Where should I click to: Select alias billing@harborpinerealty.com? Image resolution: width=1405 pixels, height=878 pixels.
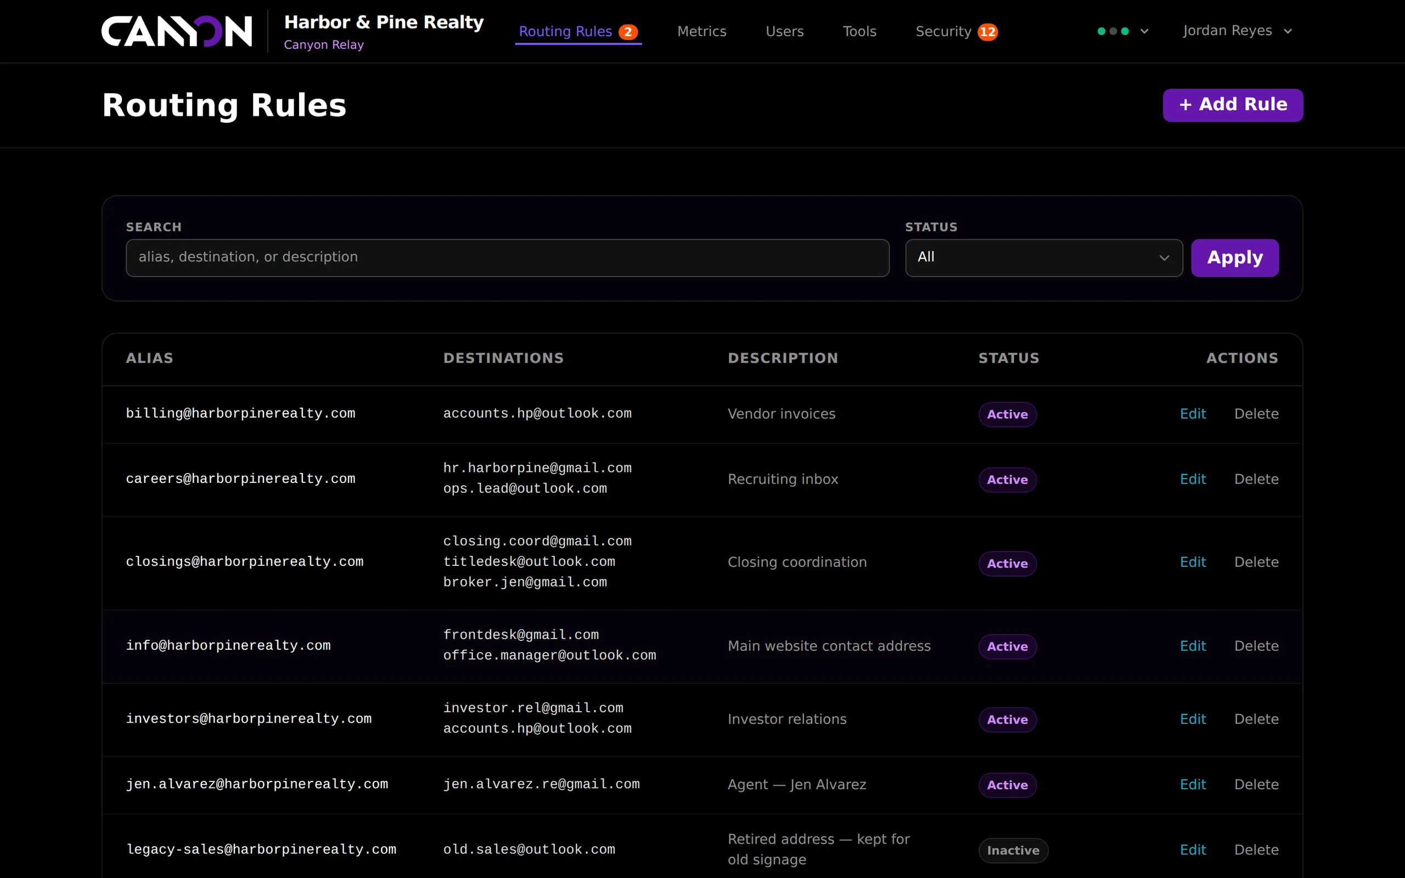tap(240, 413)
